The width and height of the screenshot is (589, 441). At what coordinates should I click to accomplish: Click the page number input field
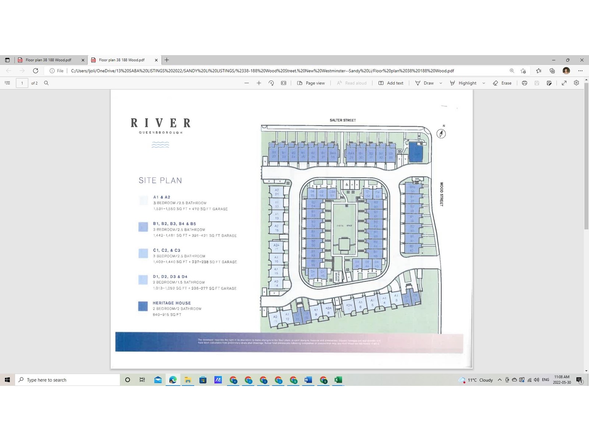point(22,83)
